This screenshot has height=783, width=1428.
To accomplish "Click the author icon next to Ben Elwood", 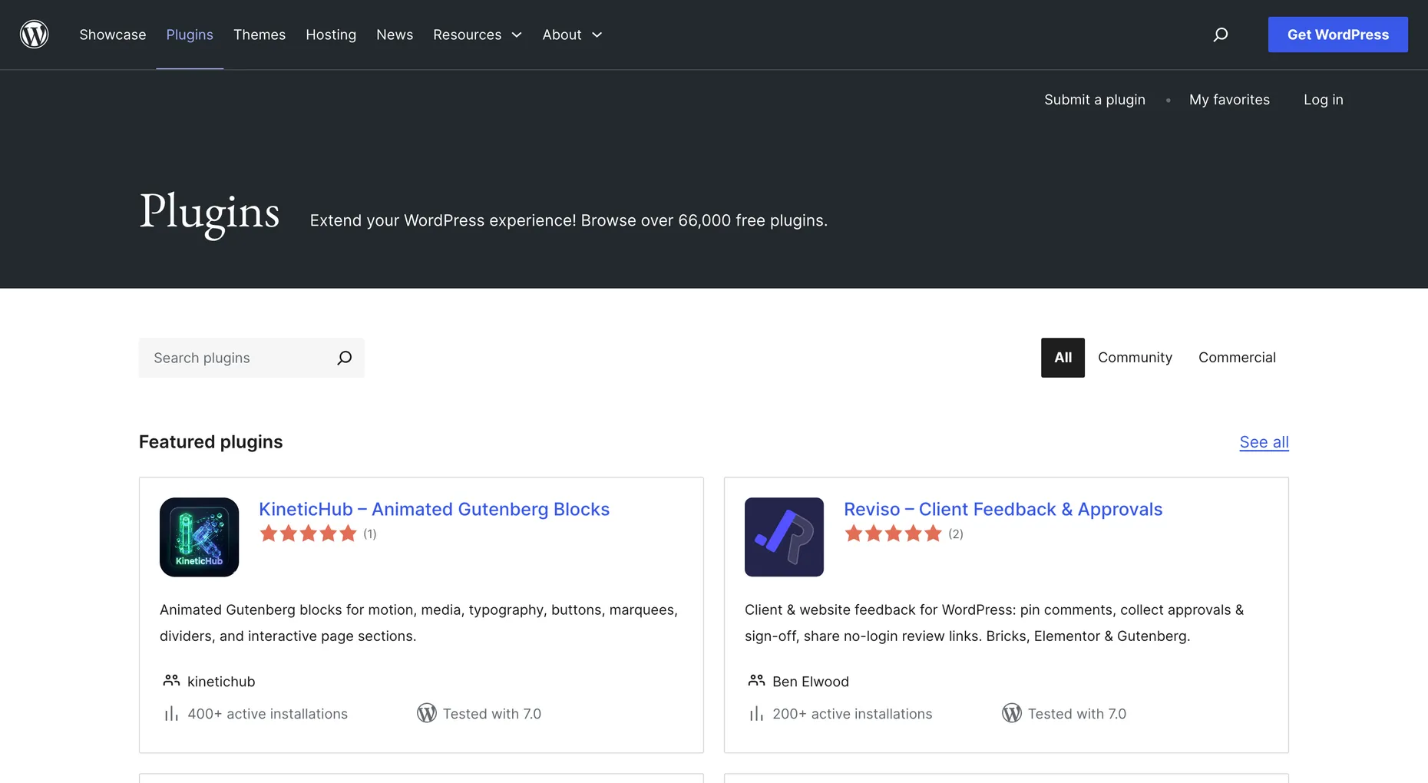I will coord(756,681).
